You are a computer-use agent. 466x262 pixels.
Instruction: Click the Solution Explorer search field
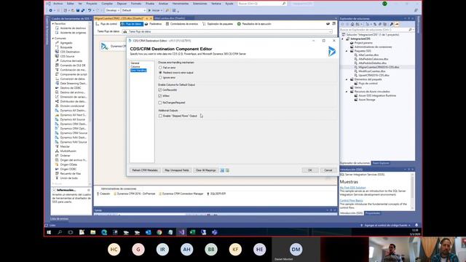click(374, 30)
